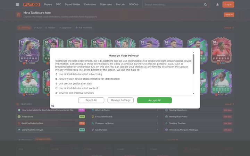
Task: Click 'Actively scan device characteristics for identification'
Action: pos(89,79)
